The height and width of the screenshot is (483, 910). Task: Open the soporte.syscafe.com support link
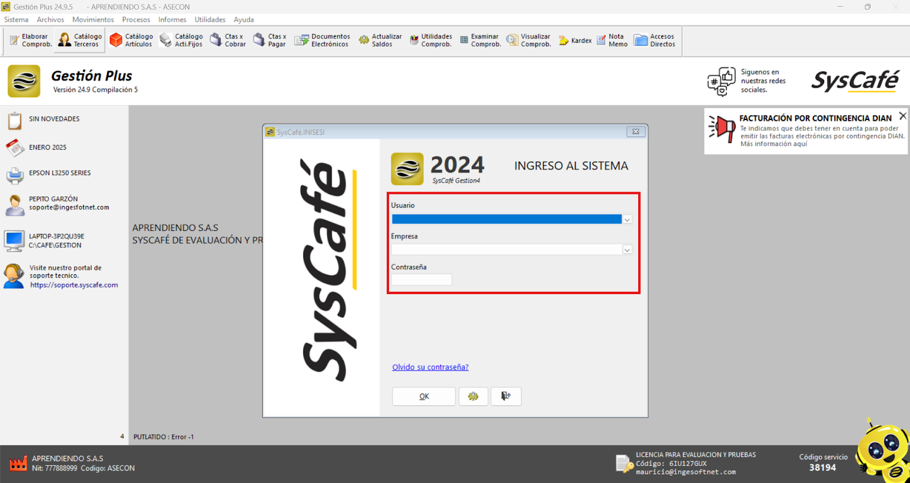pyautogui.click(x=74, y=285)
